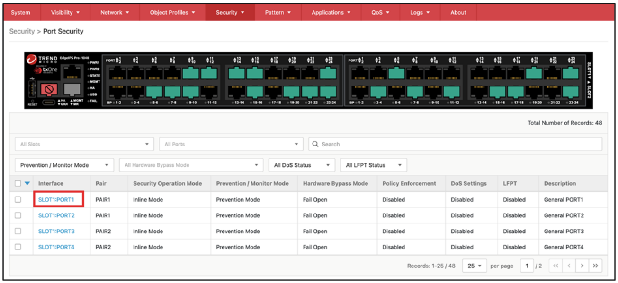Screen dimensions: 618x283
Task: Click the USB-C port icon above HA label
Action: click(x=49, y=102)
